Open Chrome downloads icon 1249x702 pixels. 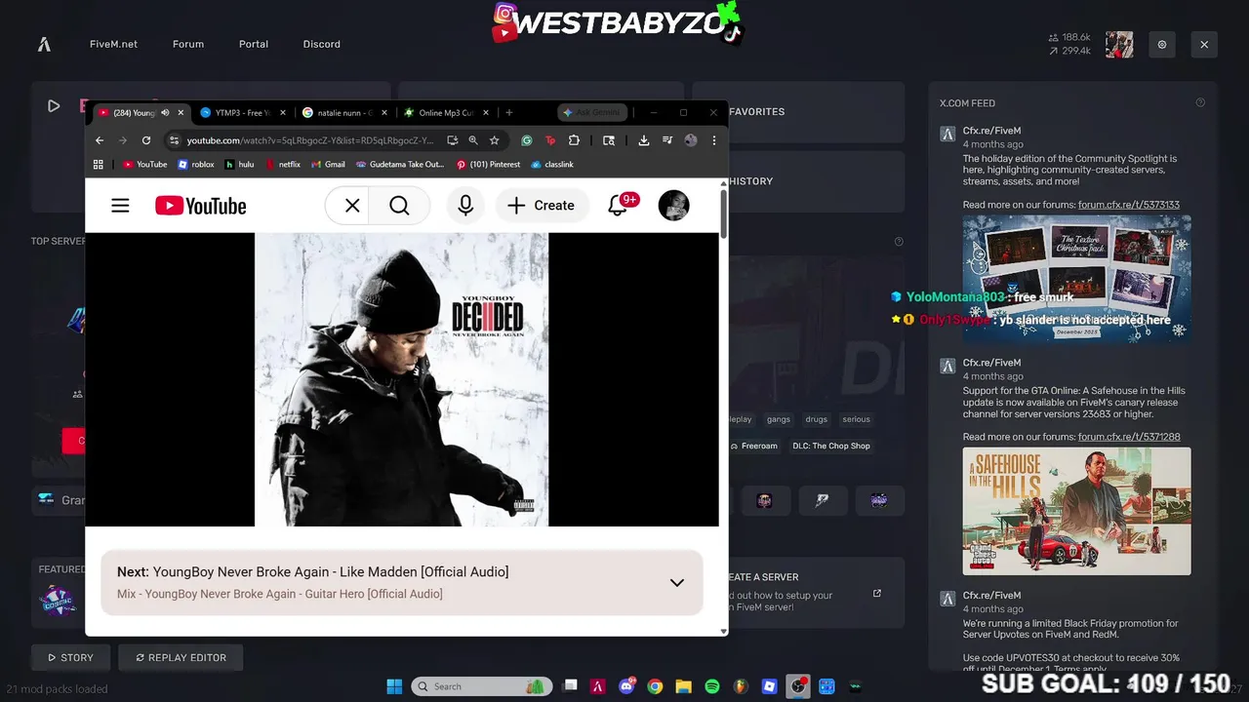coord(644,140)
